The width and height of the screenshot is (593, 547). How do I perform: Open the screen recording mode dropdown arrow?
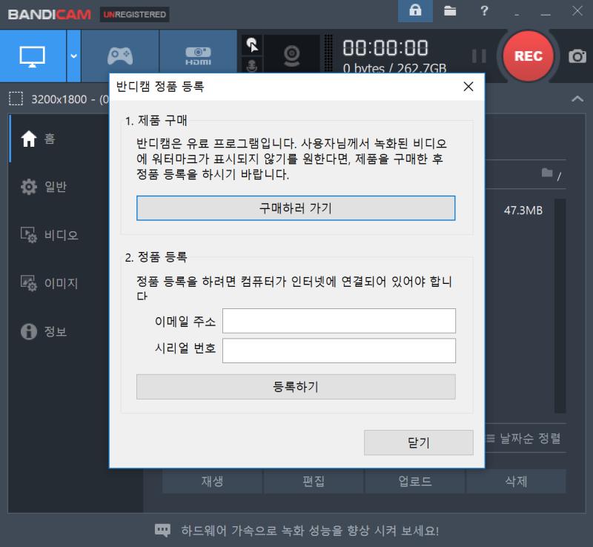(x=73, y=56)
